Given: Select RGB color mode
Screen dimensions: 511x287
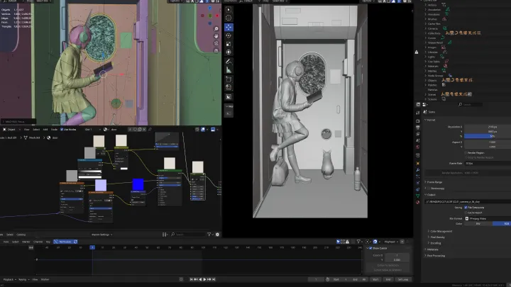Looking at the screenshot, I should tap(502, 223).
